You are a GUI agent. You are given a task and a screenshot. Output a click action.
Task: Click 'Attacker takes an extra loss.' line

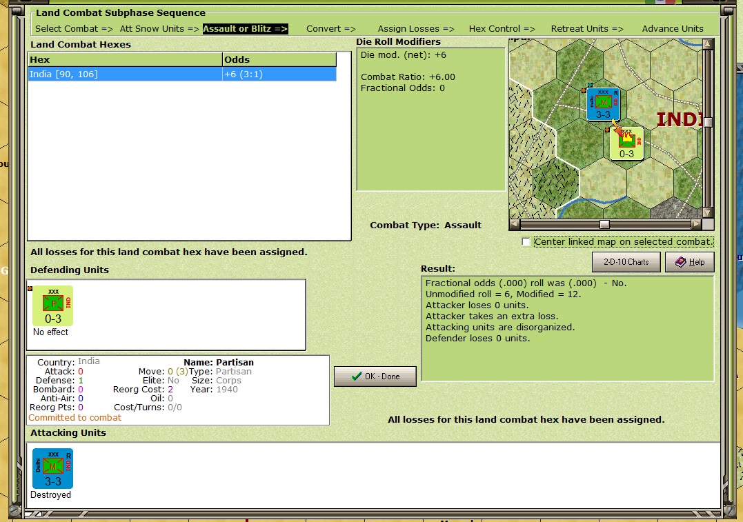(492, 317)
